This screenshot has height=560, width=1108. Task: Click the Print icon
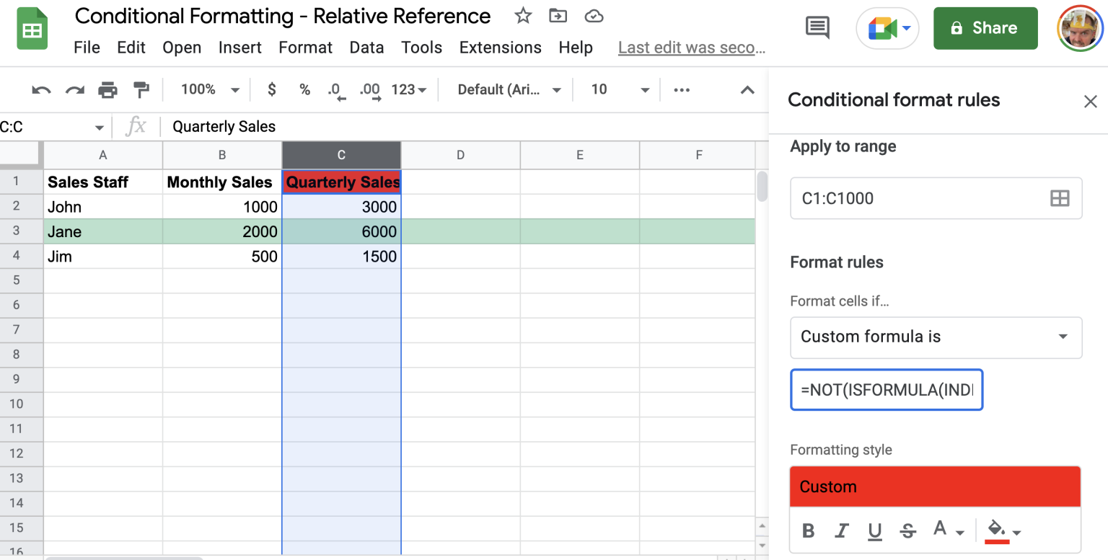pos(108,89)
